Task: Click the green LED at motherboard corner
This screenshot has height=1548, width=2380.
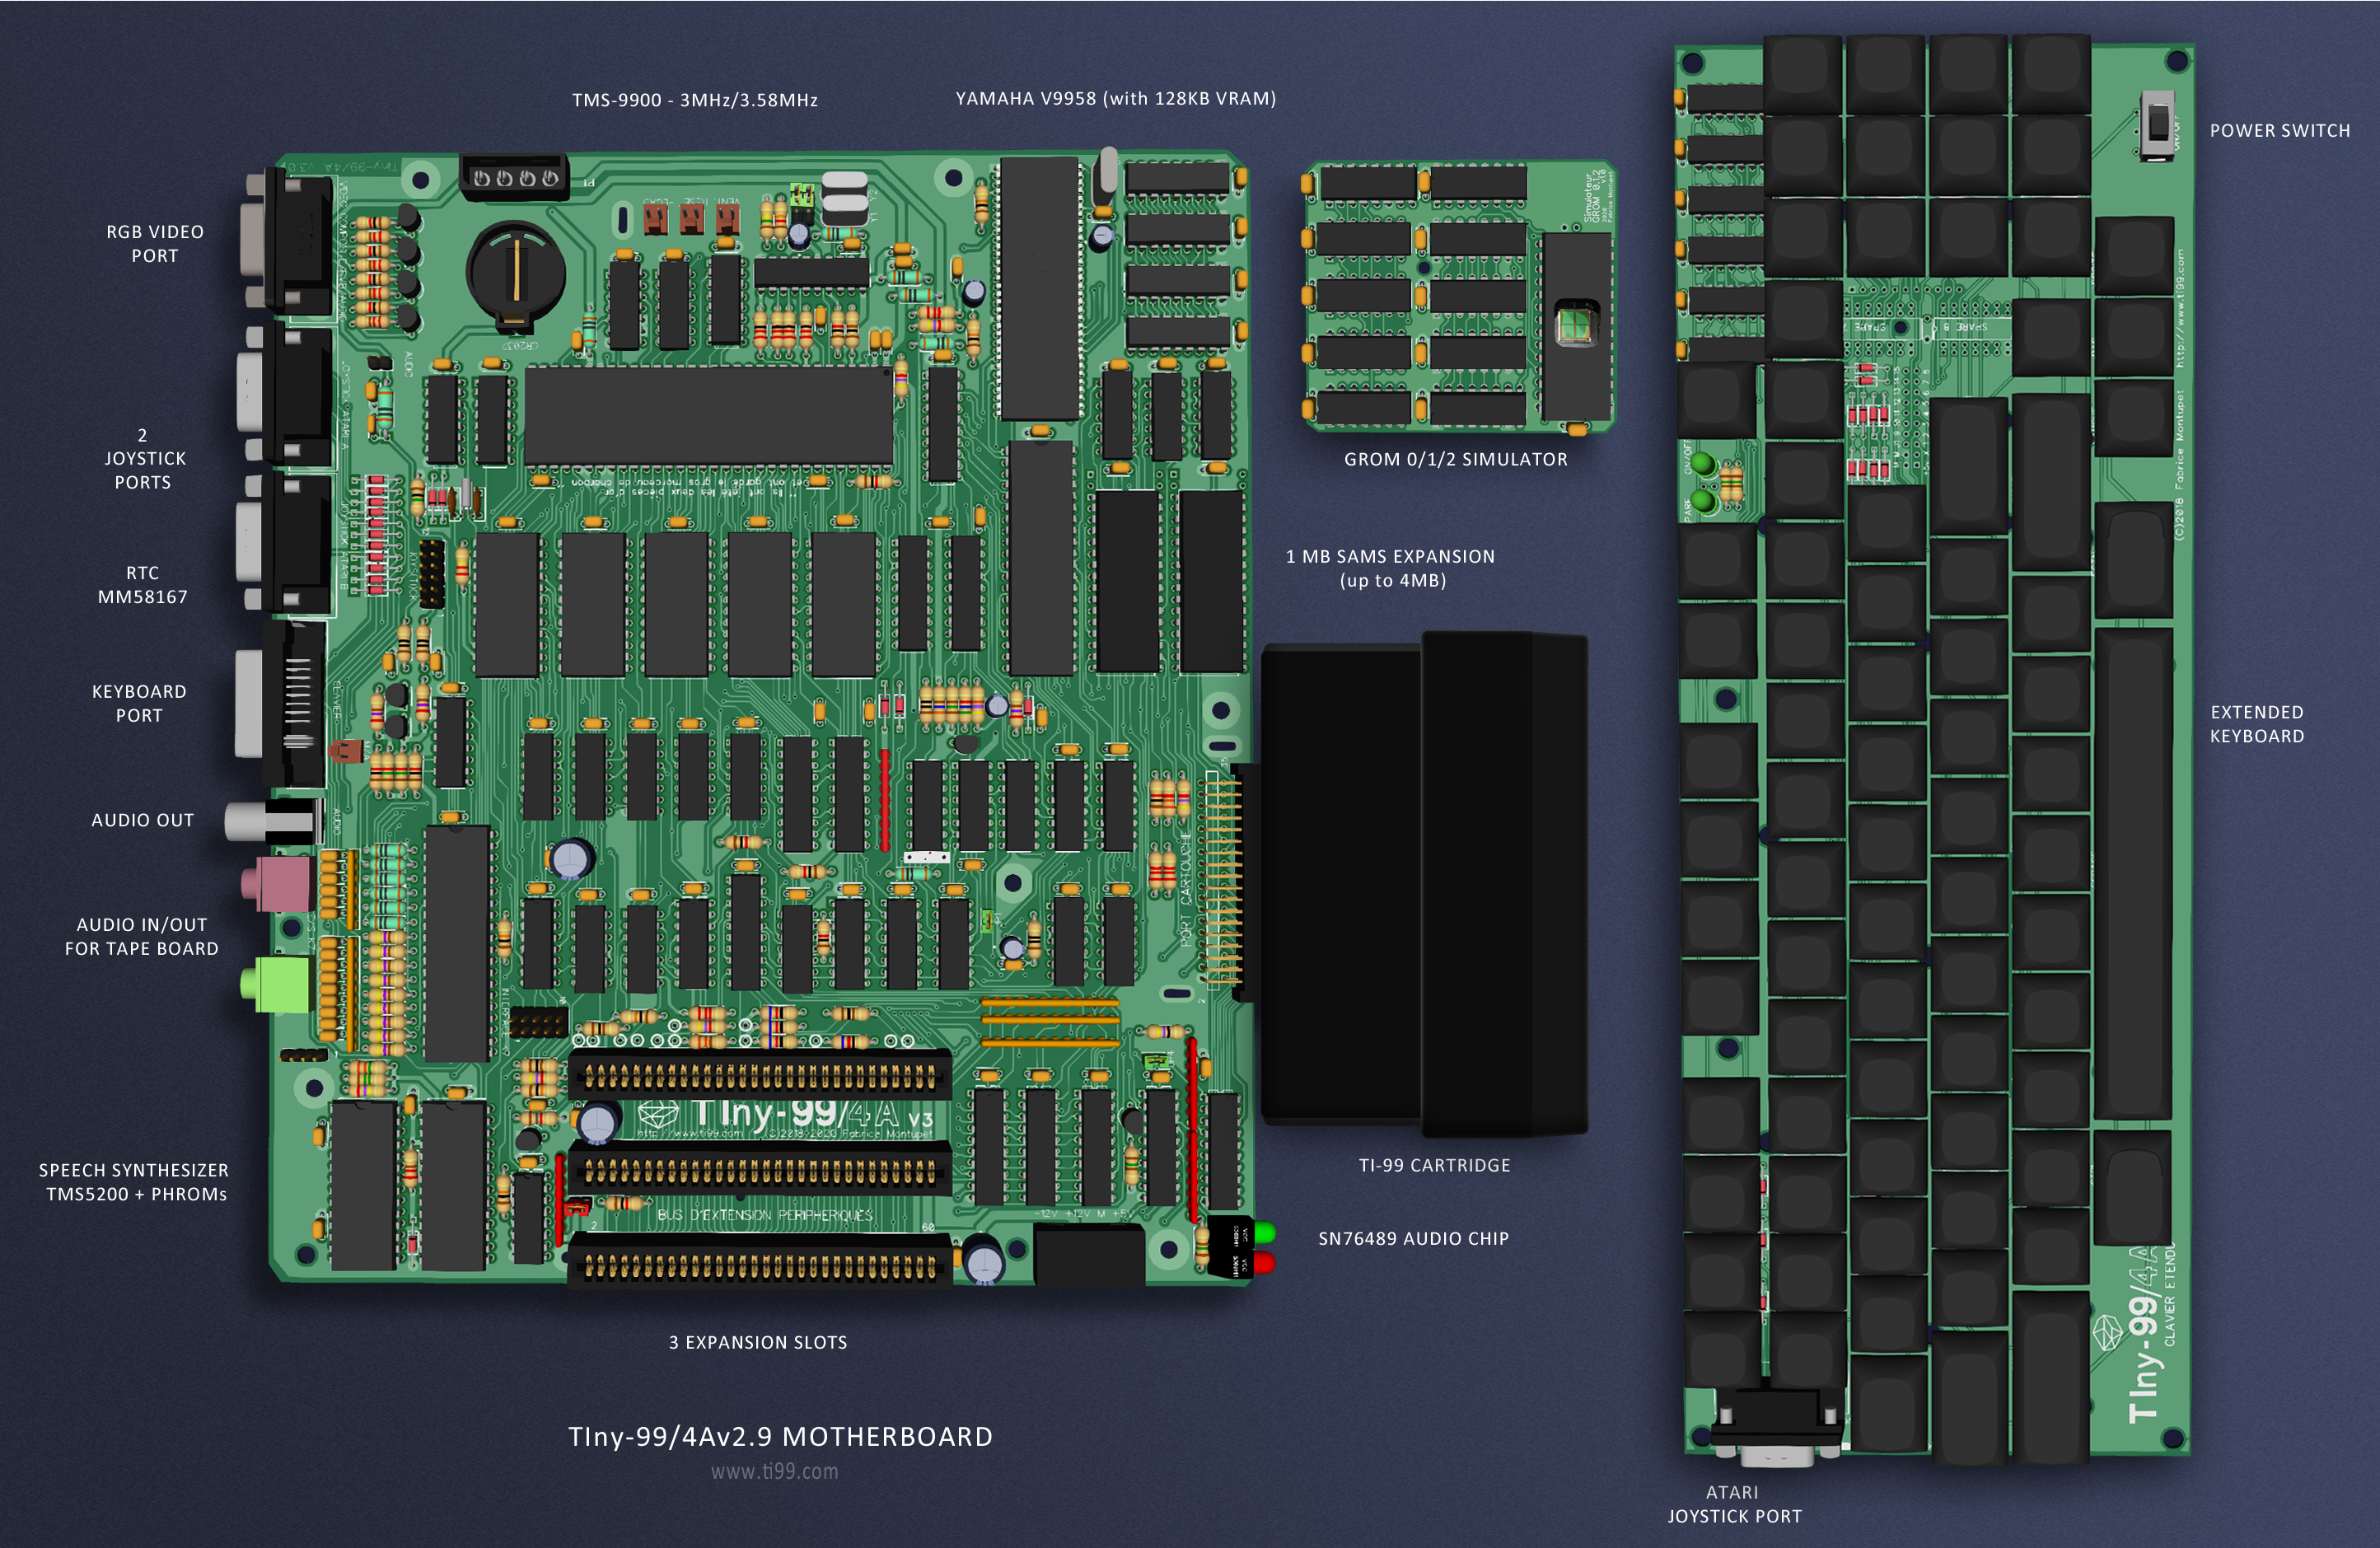Action: (x=1265, y=1232)
